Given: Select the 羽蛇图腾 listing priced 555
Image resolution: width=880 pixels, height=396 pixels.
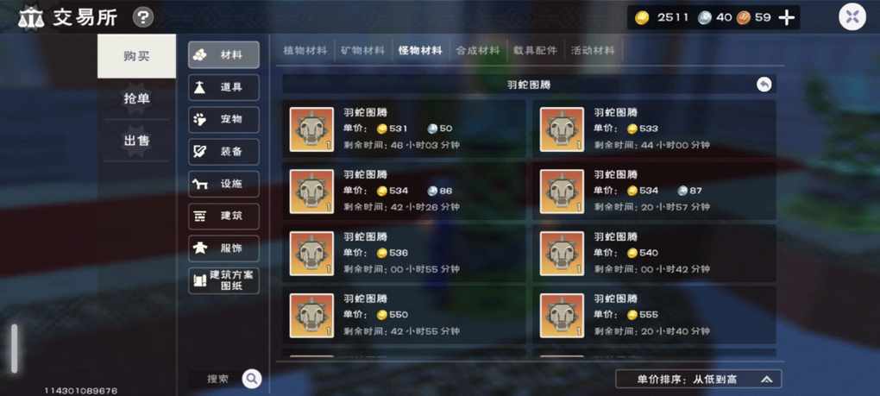Looking at the screenshot, I should [654, 315].
